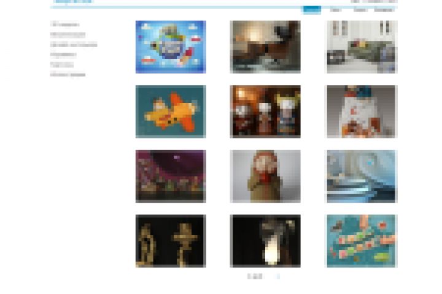The height and width of the screenshot is (294, 442).
Task: Open the glowing white lamp on black thumbnail
Action: point(265,241)
